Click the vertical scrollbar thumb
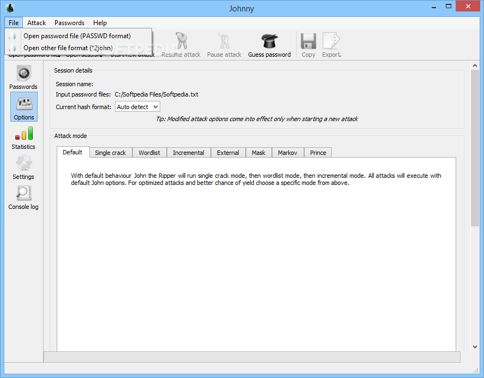This screenshot has width=484, height=378. 475,148
